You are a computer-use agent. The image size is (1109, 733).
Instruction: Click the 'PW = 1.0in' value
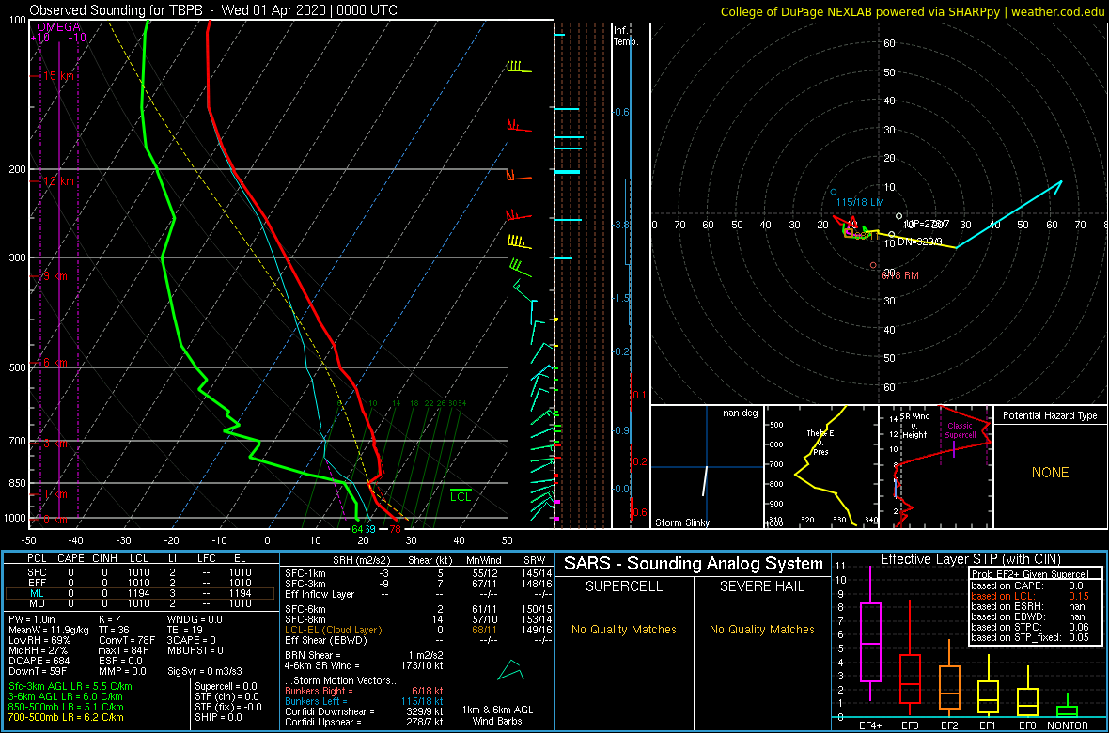pos(32,619)
